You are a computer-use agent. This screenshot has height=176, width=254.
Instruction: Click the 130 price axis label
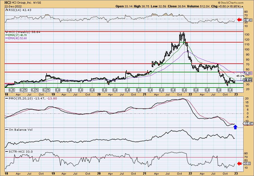click(x=247, y=35)
